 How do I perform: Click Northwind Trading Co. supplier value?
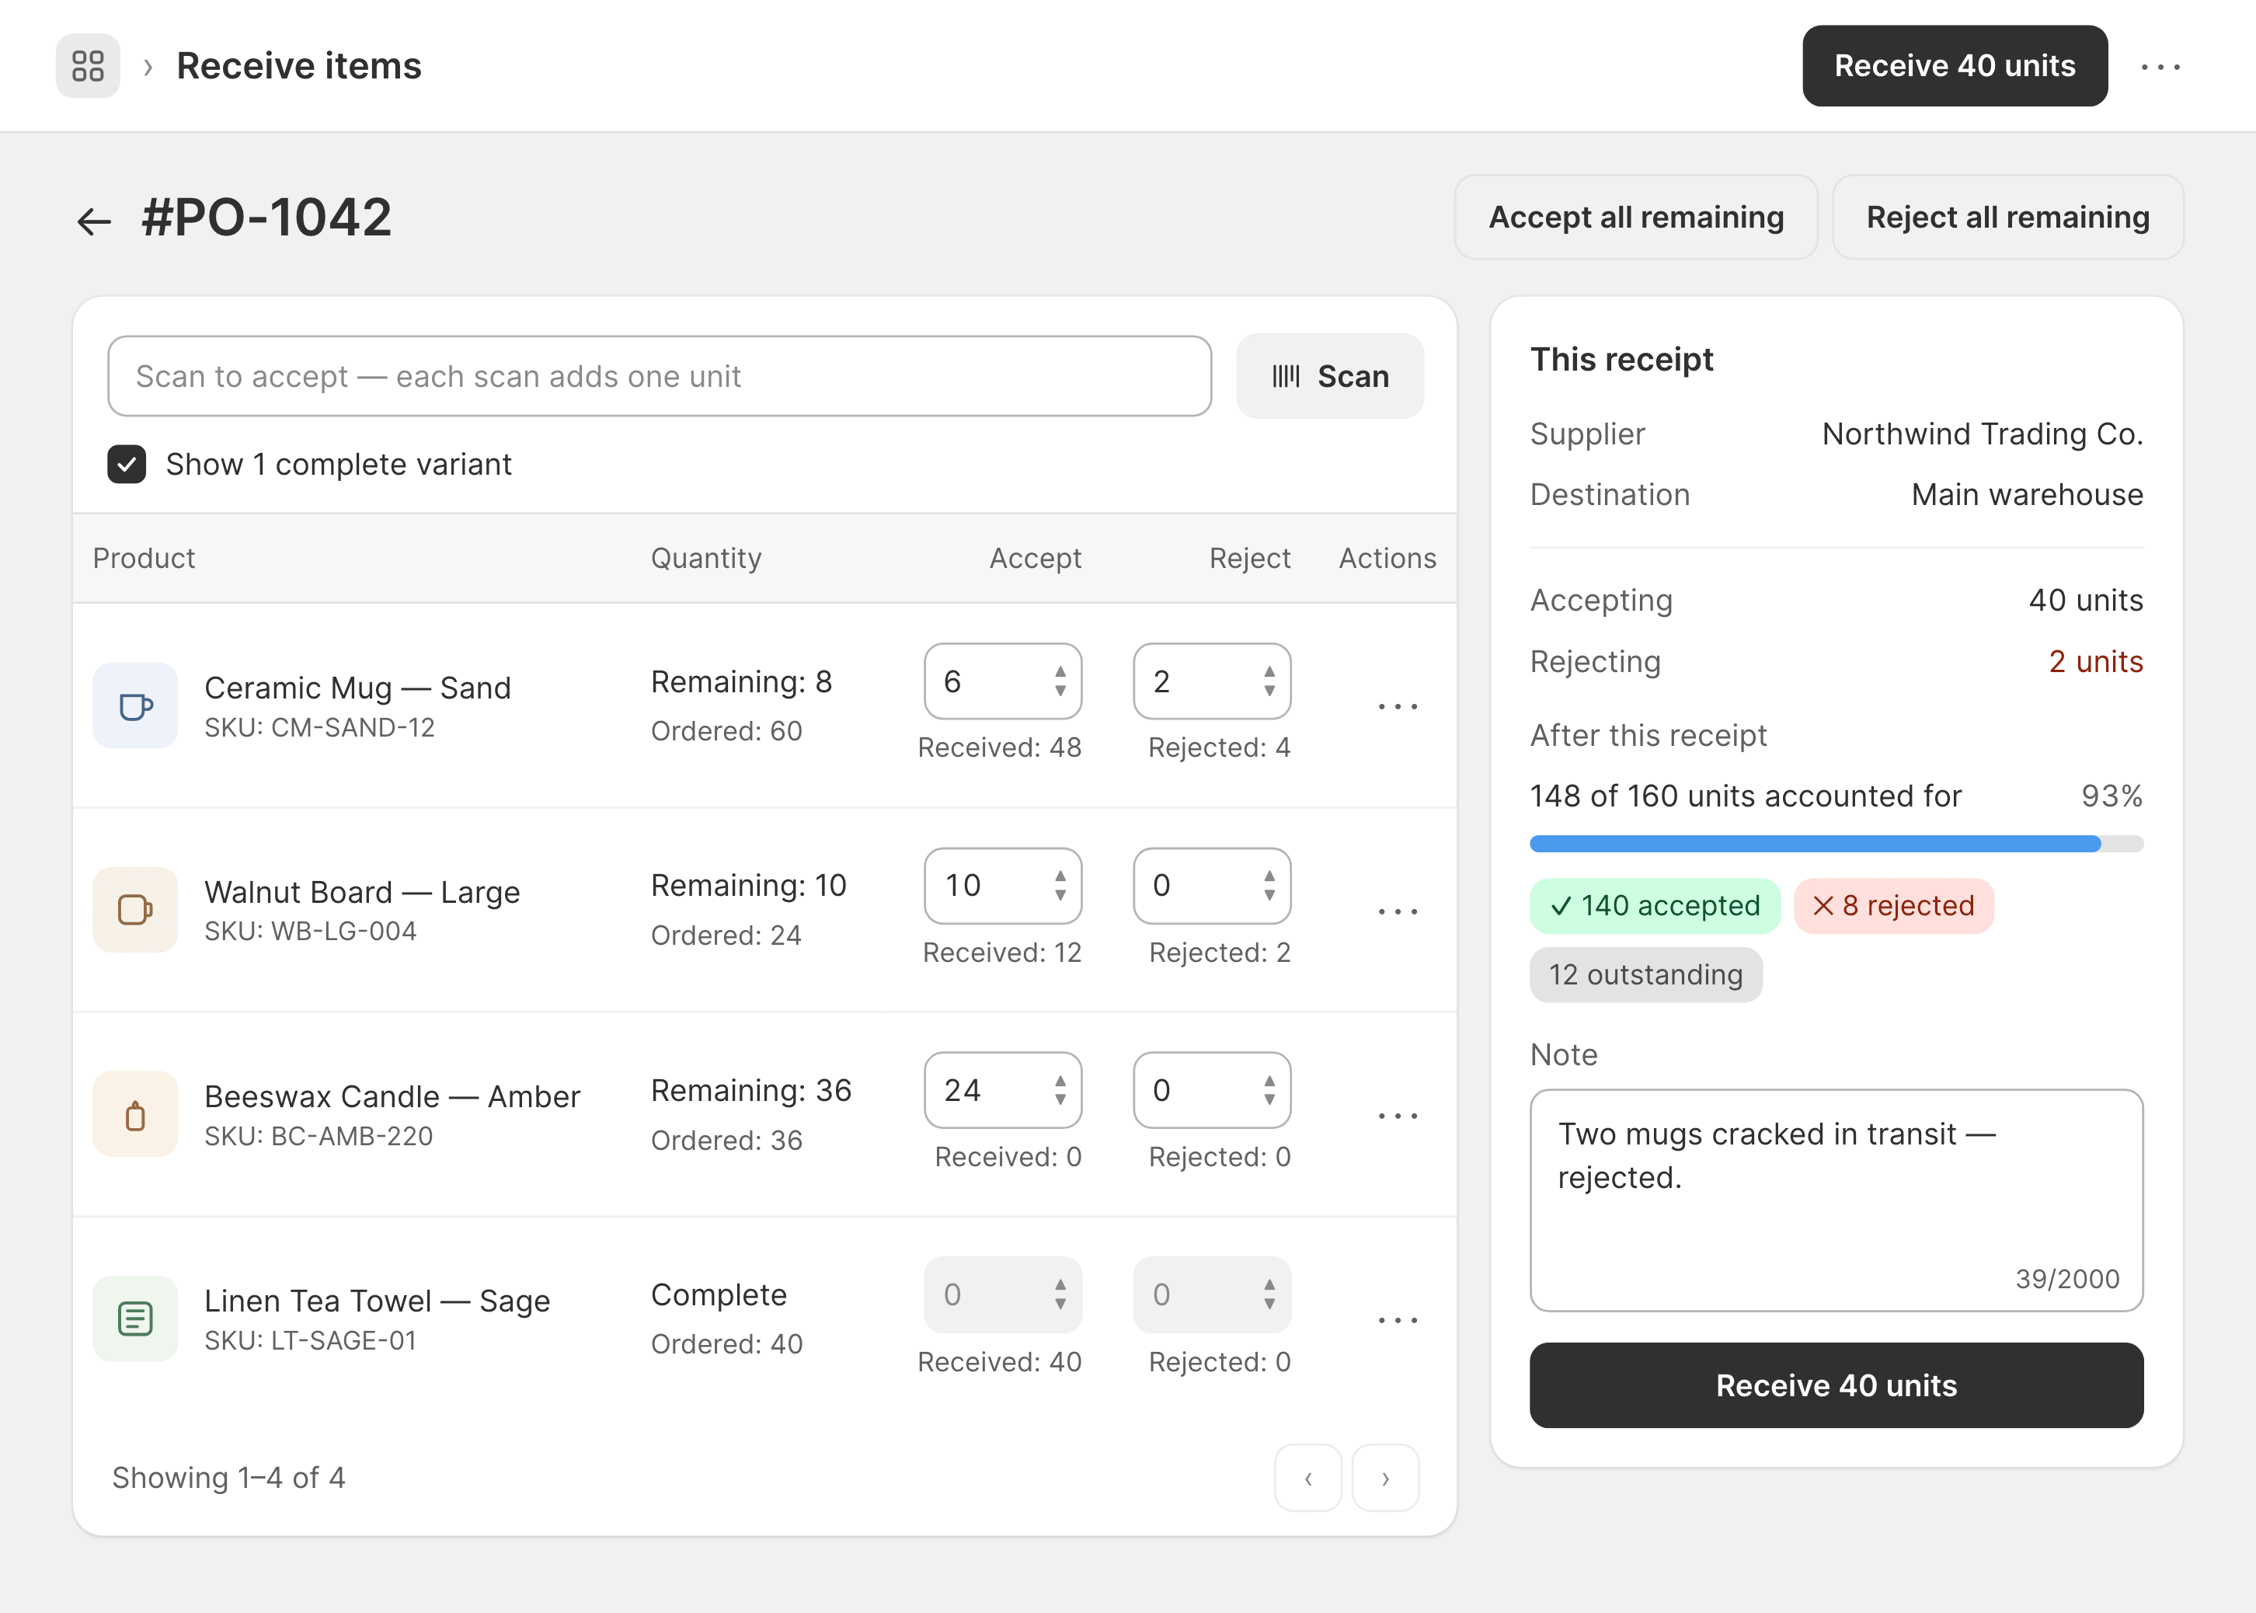click(x=1982, y=434)
